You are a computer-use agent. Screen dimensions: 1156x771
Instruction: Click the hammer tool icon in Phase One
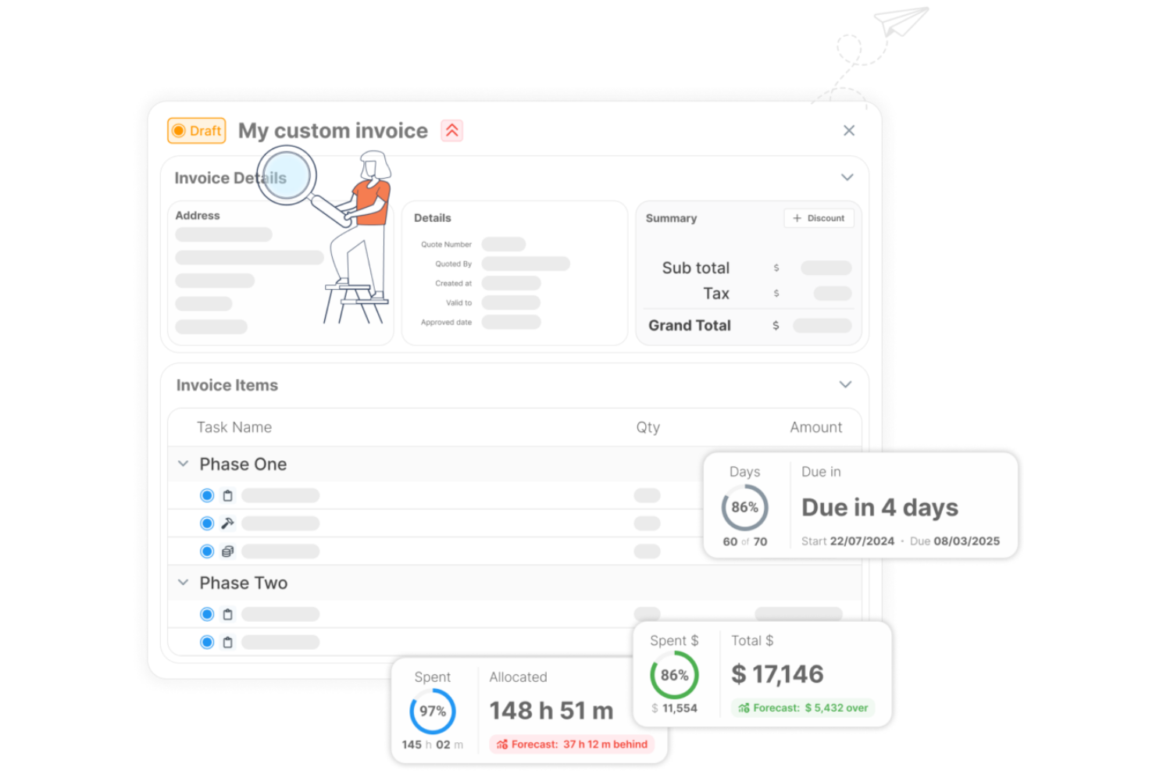(x=227, y=523)
